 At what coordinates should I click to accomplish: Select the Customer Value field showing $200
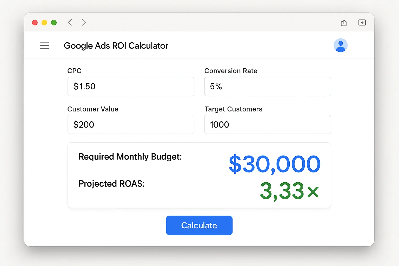pos(131,124)
